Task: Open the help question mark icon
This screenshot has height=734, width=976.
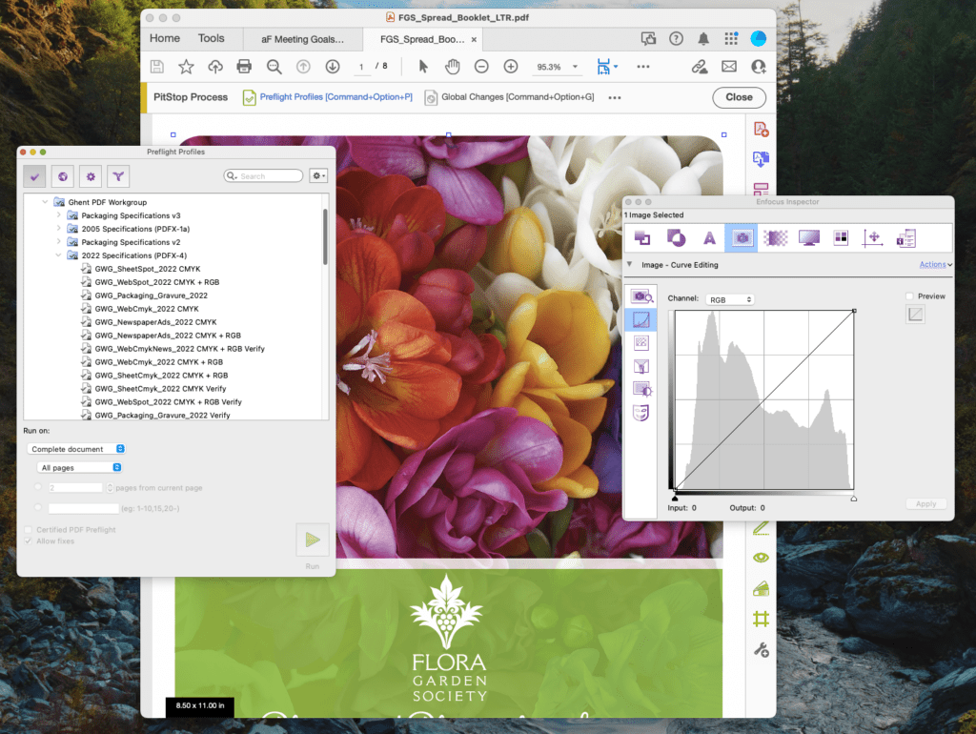Action: [676, 38]
